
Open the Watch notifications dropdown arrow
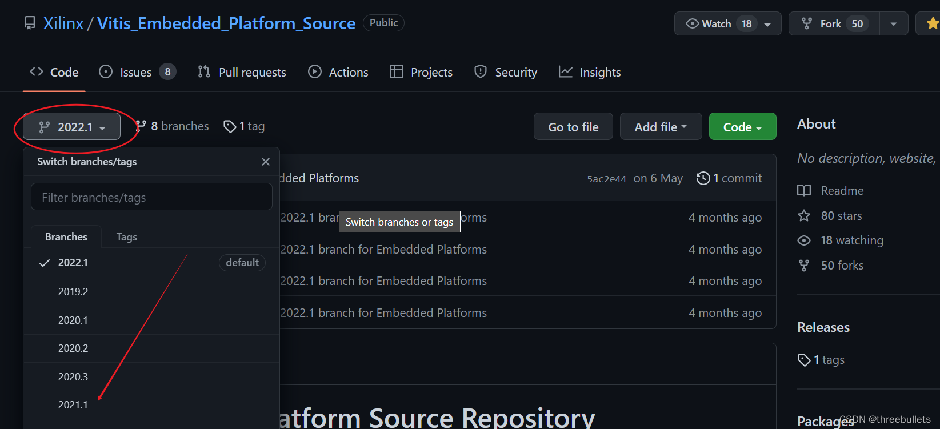click(x=768, y=24)
